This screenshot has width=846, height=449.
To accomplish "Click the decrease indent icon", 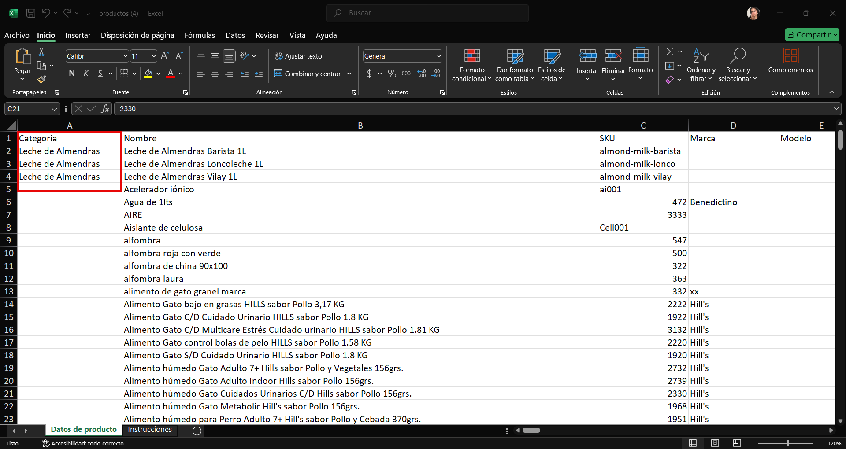I will tap(245, 74).
